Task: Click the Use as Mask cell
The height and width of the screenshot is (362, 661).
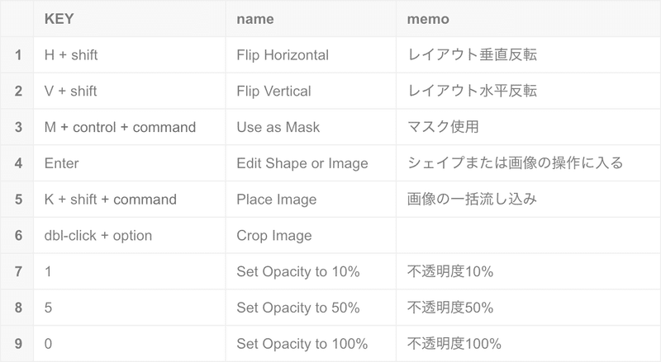Action: coord(311,127)
